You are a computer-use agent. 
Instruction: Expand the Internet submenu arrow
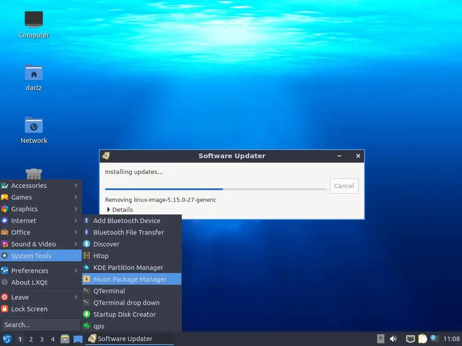[76, 220]
